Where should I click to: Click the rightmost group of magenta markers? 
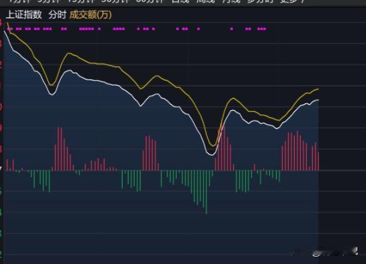(261, 29)
